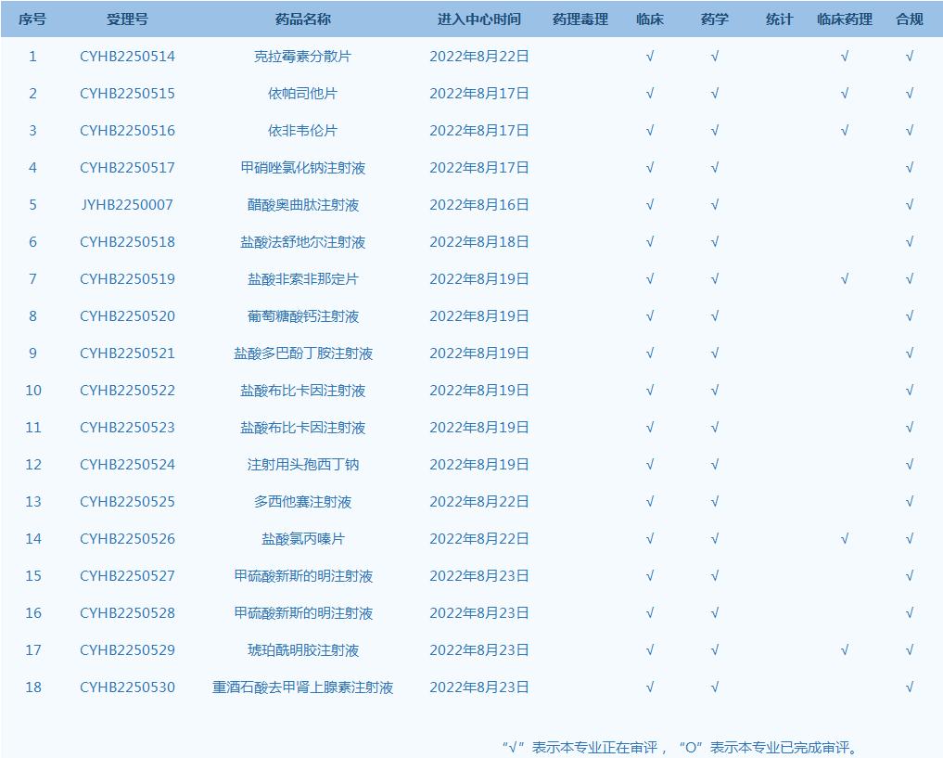The image size is (943, 758).
Task: Click 临床 checkmark in CYHB2250520 row
Action: [649, 316]
